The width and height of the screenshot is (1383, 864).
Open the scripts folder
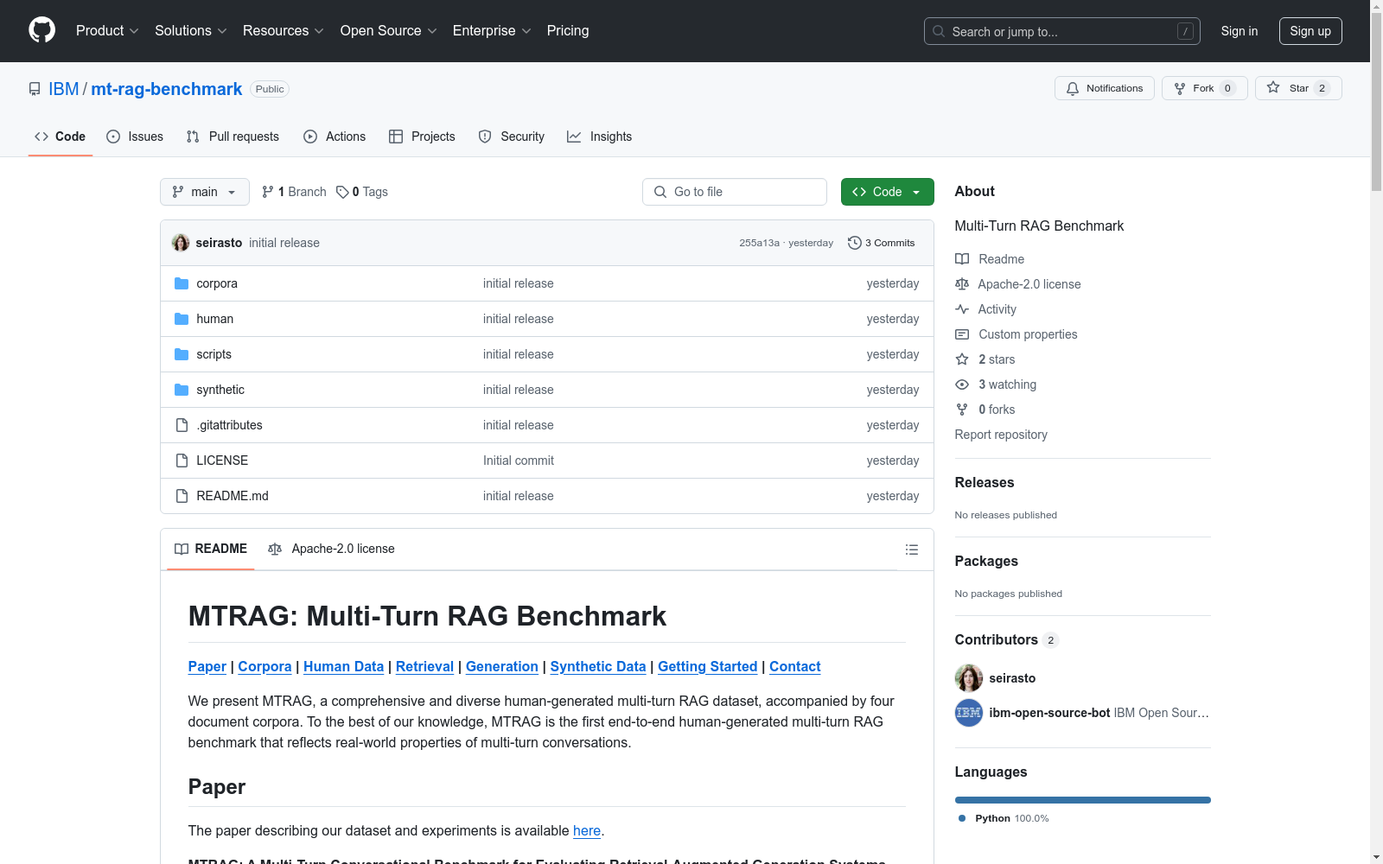tap(214, 354)
